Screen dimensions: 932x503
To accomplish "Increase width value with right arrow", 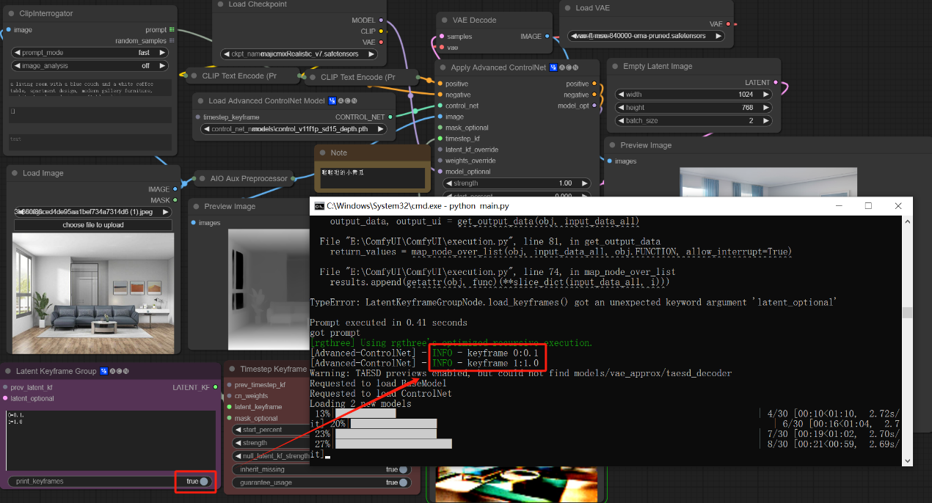I will pyautogui.click(x=766, y=95).
